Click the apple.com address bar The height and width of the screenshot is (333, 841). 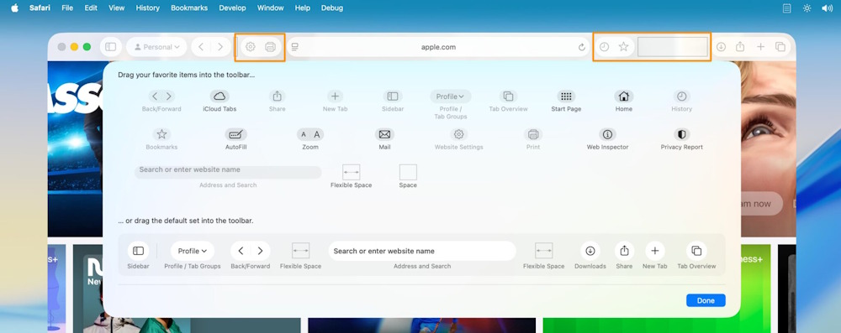point(438,47)
